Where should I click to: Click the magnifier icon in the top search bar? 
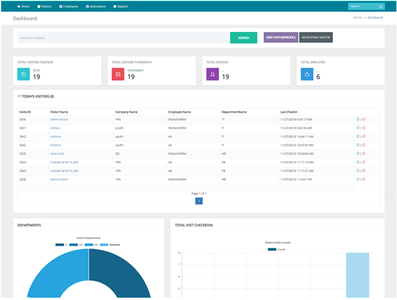coord(381,6)
